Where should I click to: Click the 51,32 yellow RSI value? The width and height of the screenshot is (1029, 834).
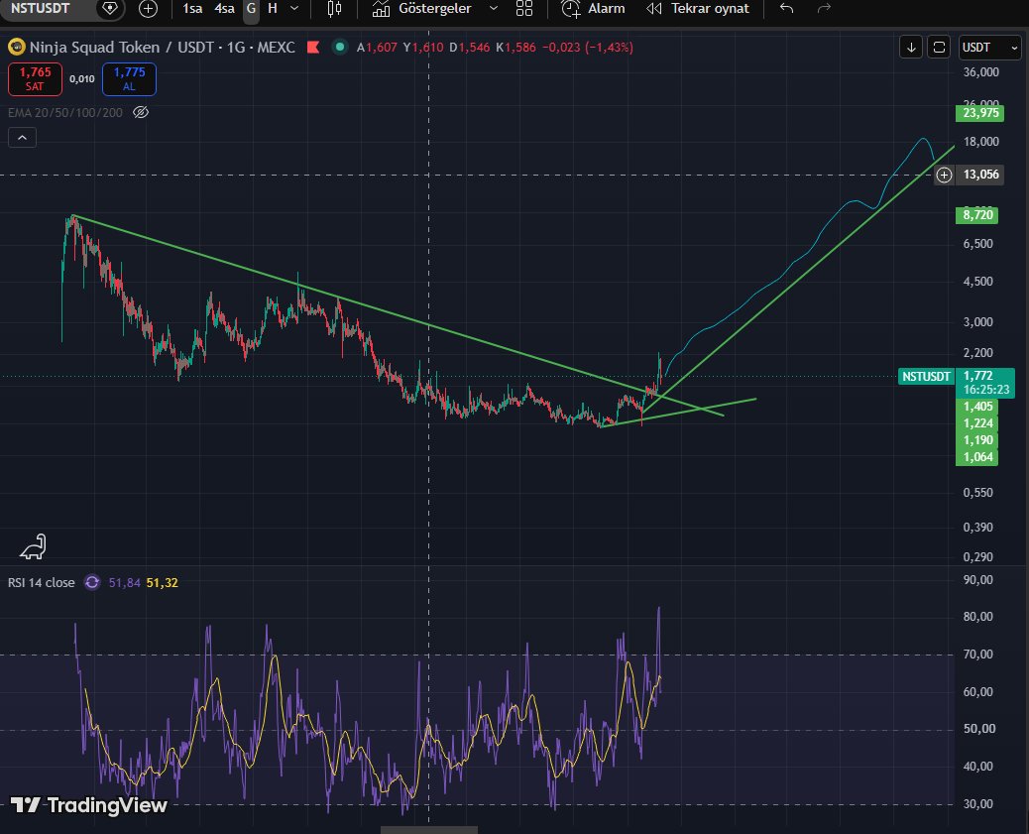[163, 582]
